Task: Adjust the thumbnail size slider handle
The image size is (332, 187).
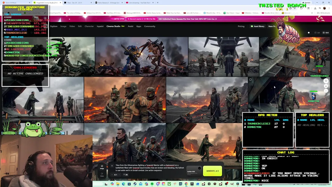Action: click(x=309, y=33)
